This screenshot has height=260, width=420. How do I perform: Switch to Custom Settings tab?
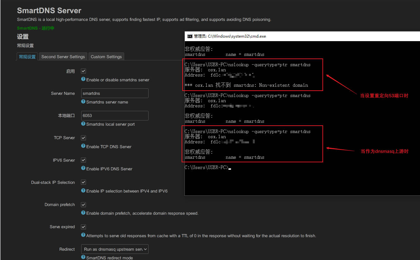[x=106, y=57]
